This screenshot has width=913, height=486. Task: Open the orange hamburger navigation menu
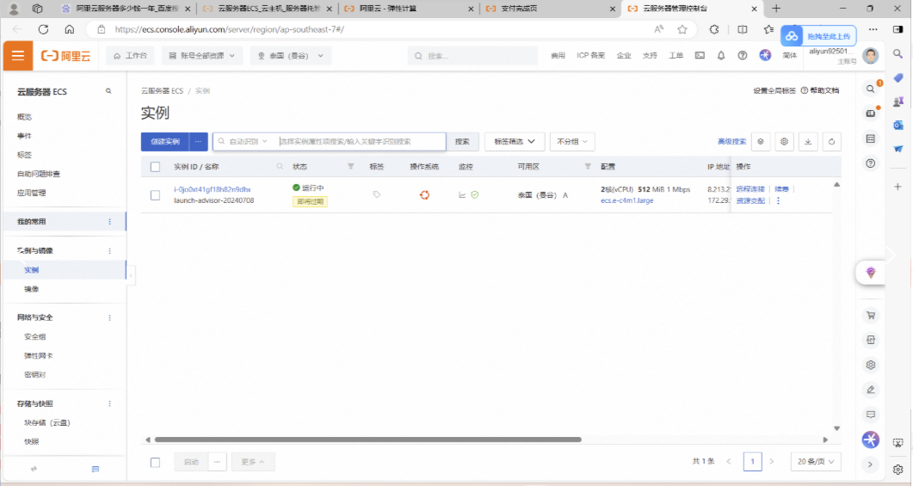pyautogui.click(x=17, y=56)
